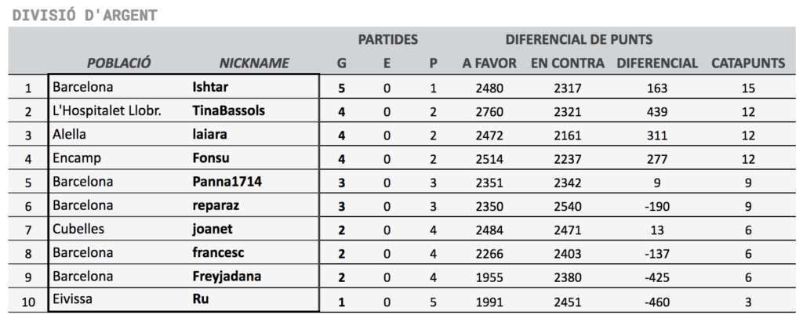Click the Eivissa town cell

[x=72, y=299]
